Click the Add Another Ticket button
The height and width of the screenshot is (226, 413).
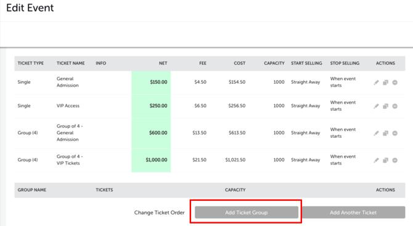(x=353, y=212)
